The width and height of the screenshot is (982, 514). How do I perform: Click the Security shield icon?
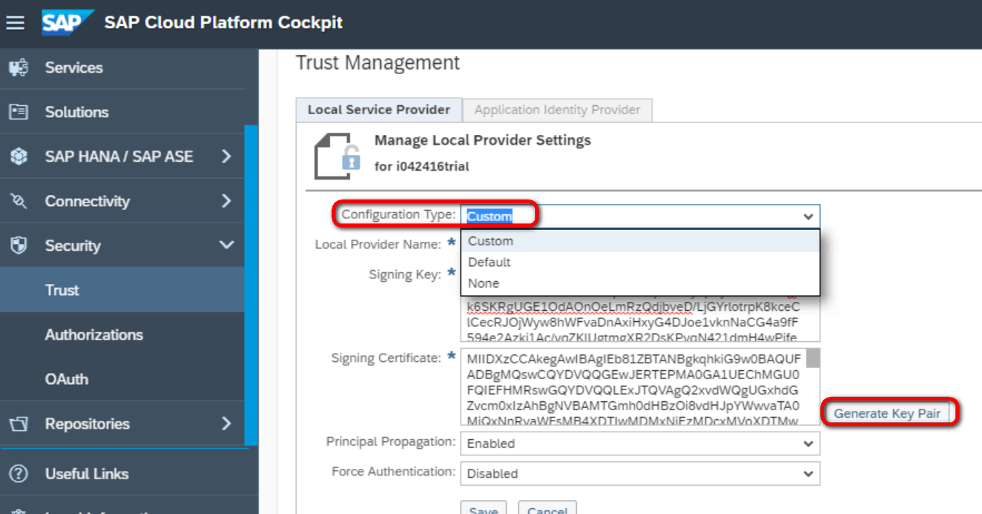[19, 246]
